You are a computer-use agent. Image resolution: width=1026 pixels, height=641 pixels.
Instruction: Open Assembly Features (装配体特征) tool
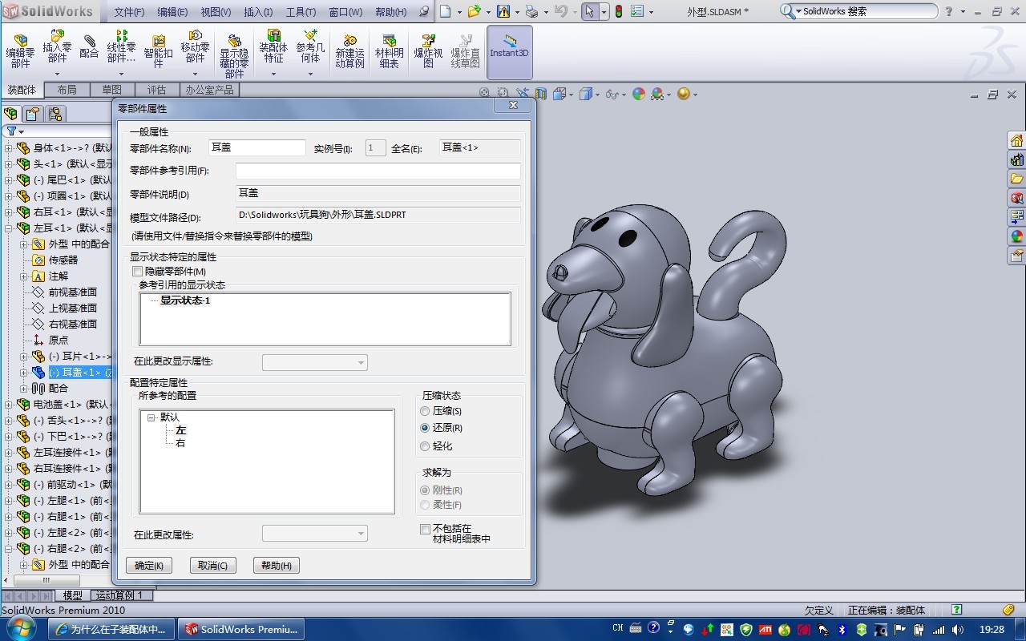pos(273,46)
